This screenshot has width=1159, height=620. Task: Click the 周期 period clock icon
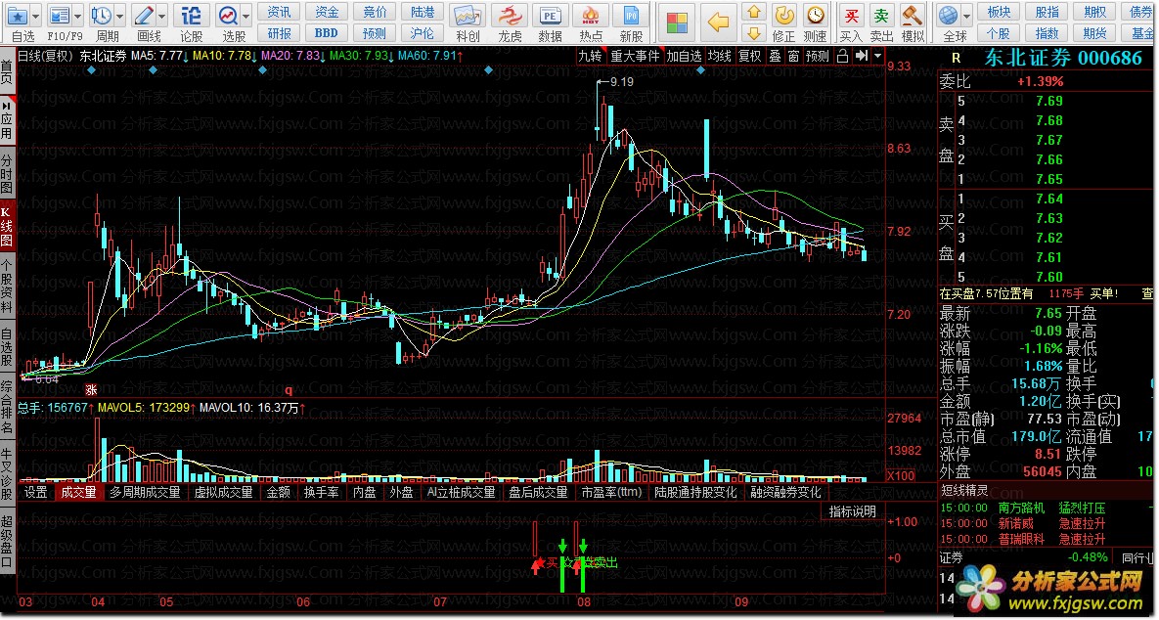pyautogui.click(x=102, y=16)
